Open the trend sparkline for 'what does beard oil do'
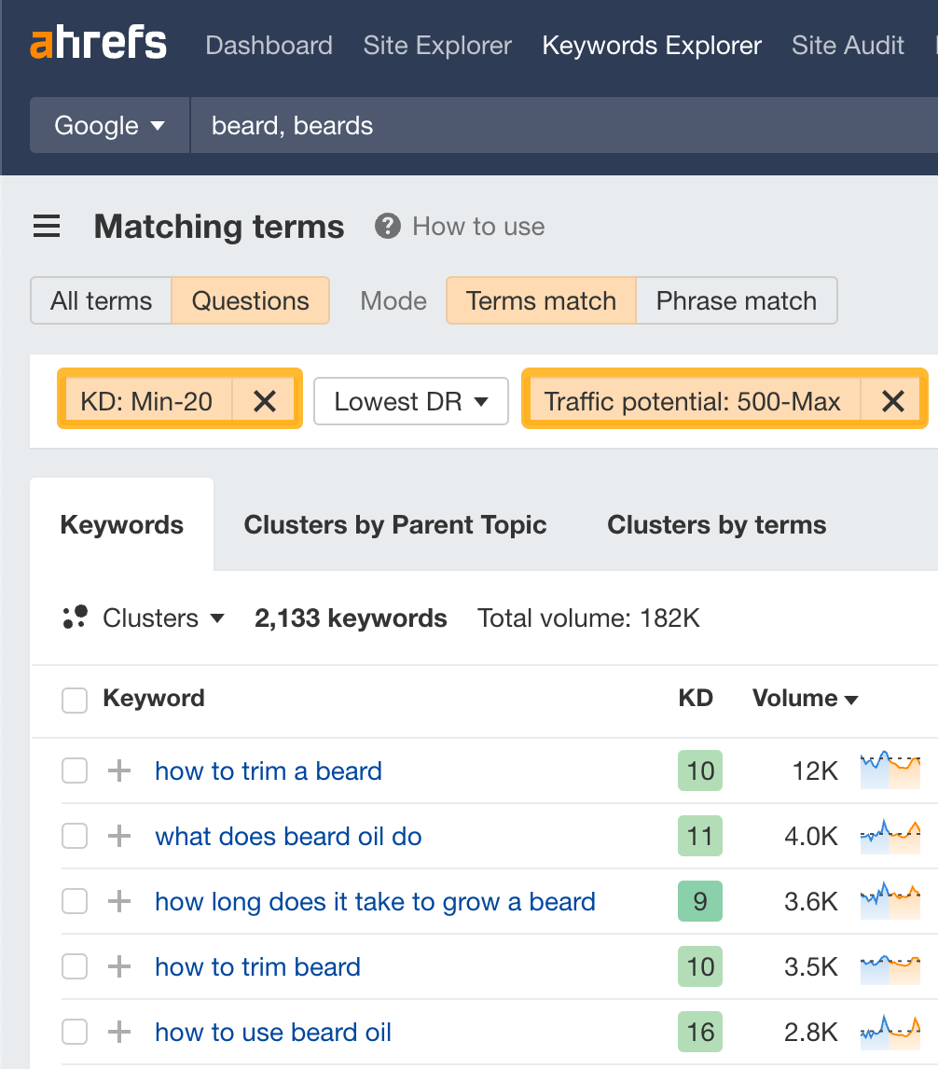The image size is (938, 1069). (x=890, y=836)
